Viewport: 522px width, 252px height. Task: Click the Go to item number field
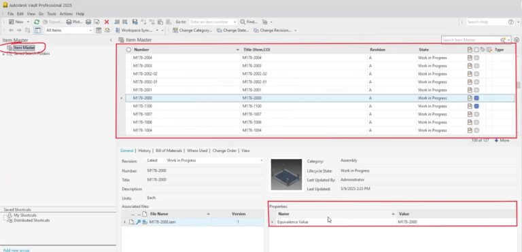click(x=211, y=22)
